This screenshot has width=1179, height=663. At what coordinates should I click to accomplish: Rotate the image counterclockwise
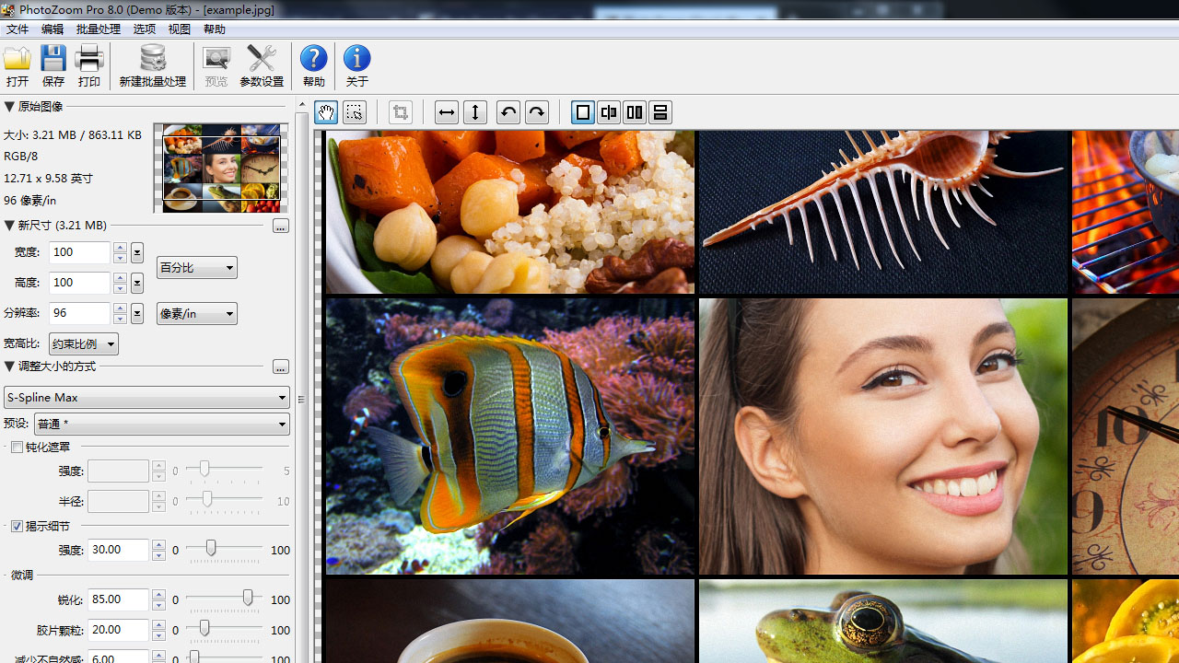(508, 111)
